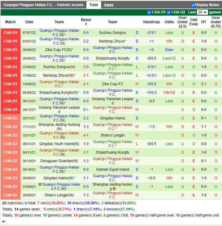Click the 2-2 result versus Nantong Zhiyun

pos(86,41)
